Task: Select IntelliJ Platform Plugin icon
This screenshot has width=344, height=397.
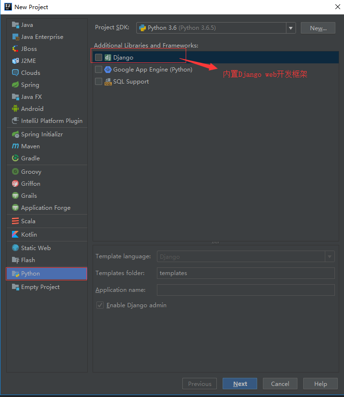Action: (15, 121)
